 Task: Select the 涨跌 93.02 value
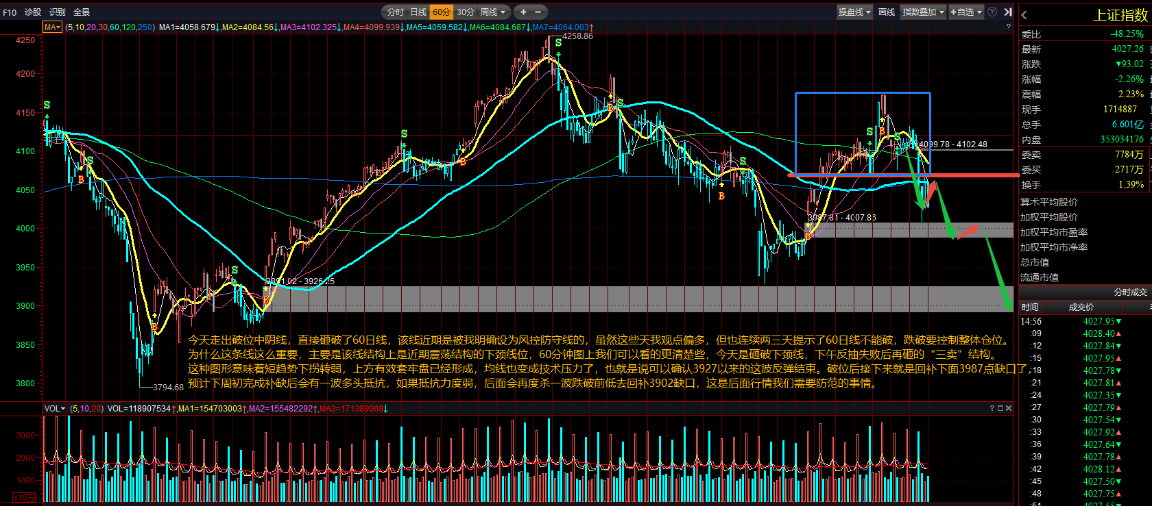[x=1129, y=64]
